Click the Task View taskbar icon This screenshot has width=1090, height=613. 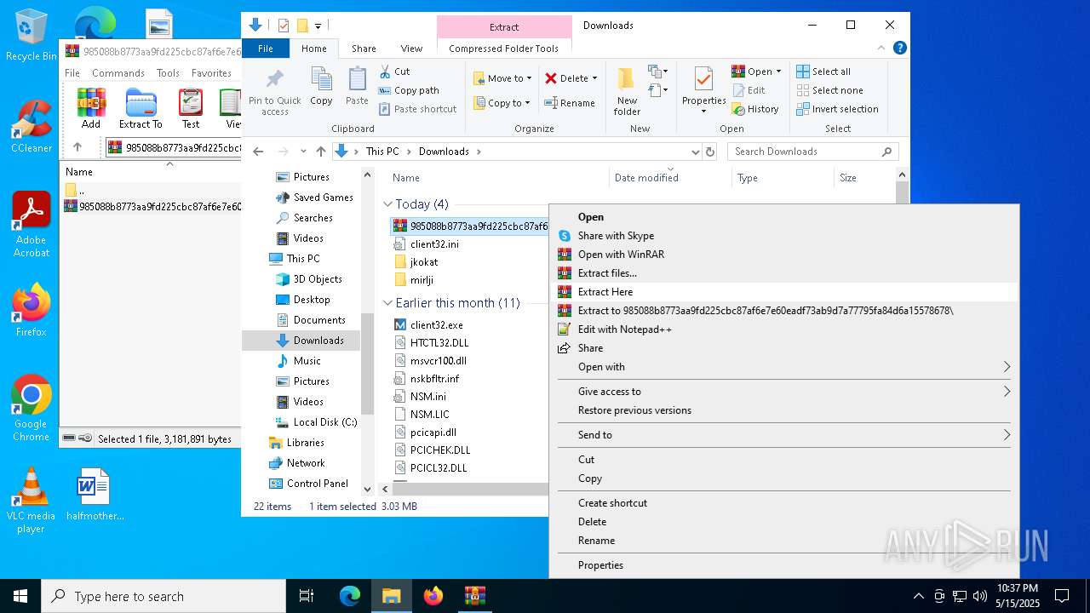307,596
